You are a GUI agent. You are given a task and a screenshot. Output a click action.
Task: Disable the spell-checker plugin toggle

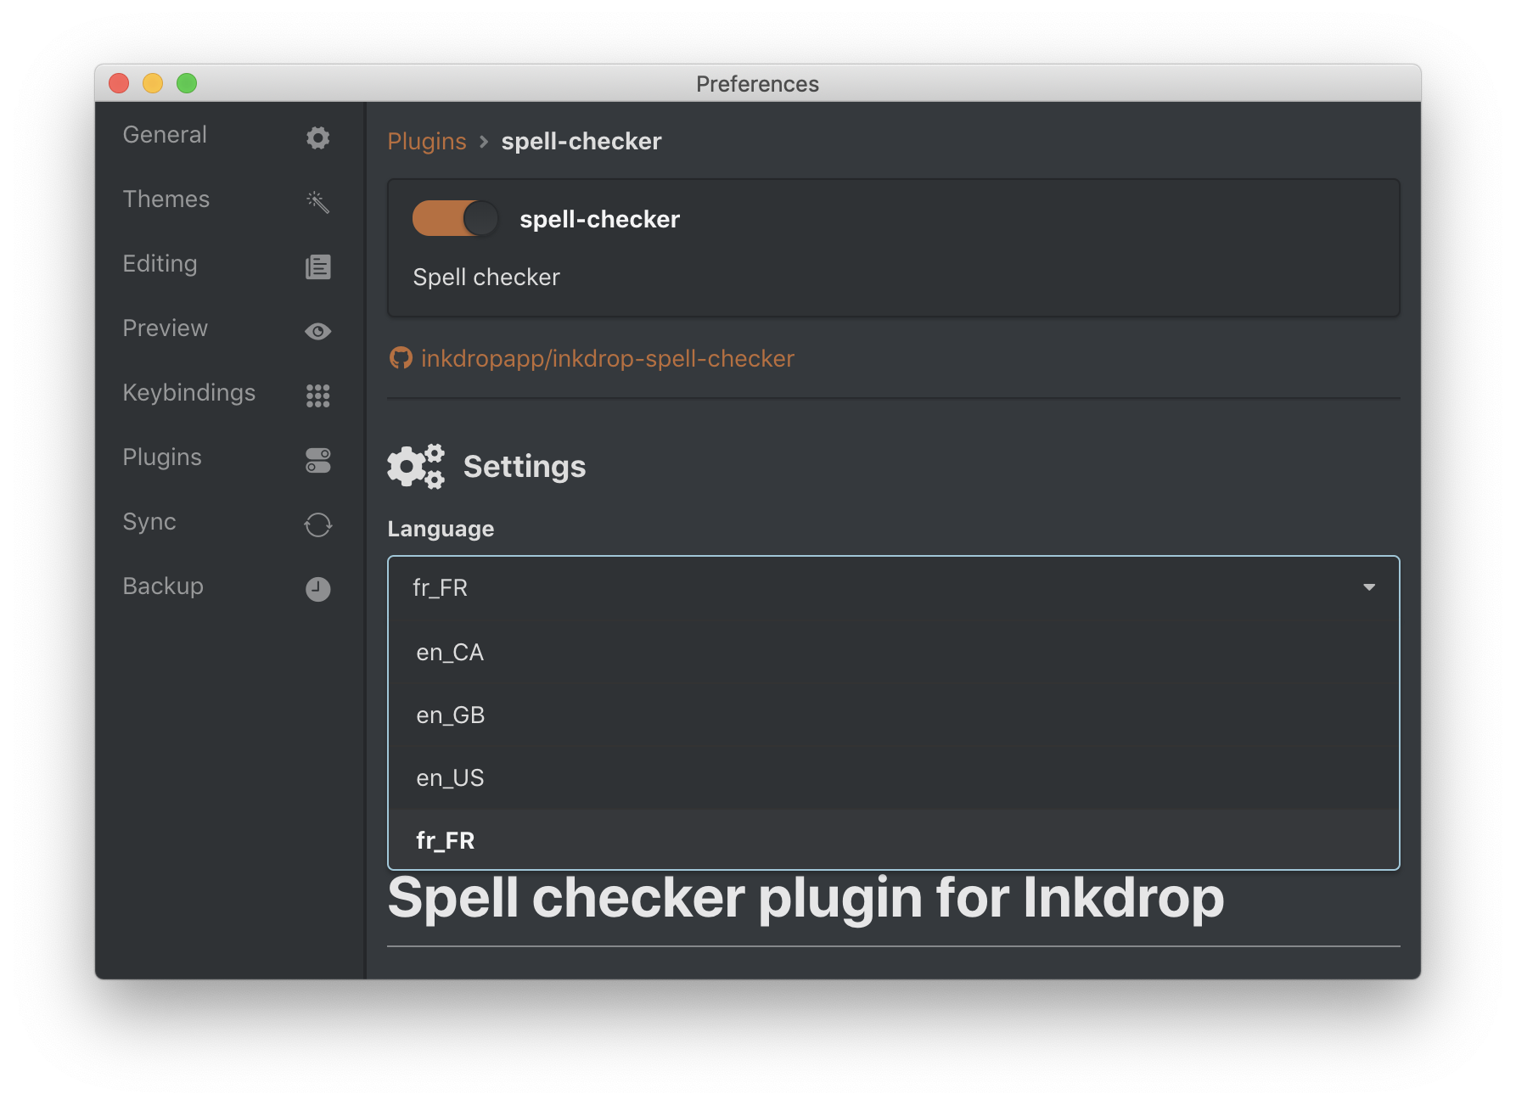455,219
